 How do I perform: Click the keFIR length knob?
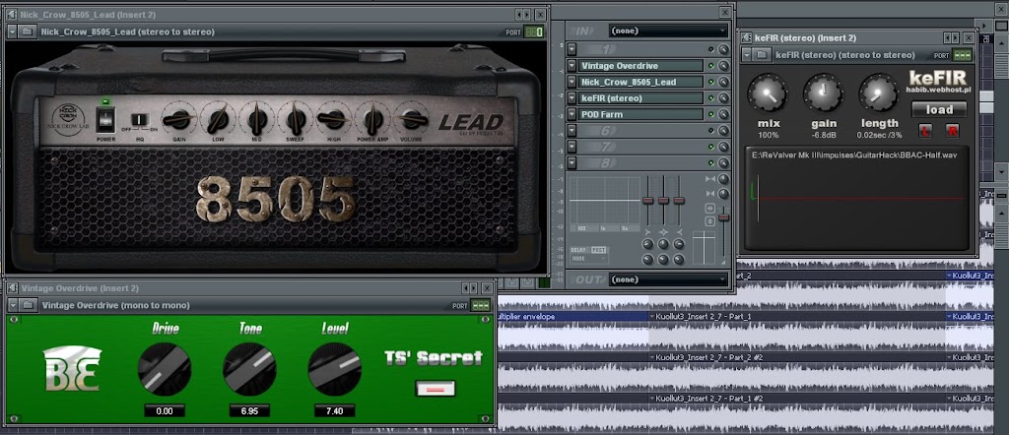point(878,93)
